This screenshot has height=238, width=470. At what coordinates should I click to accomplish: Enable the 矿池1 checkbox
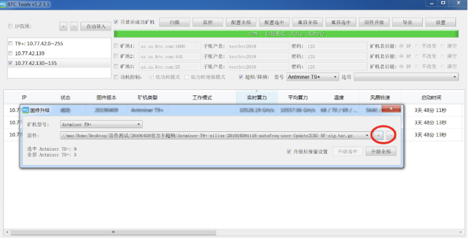tap(117, 46)
